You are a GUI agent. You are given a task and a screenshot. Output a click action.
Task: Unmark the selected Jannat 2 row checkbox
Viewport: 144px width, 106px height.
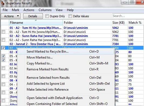(x=4, y=48)
